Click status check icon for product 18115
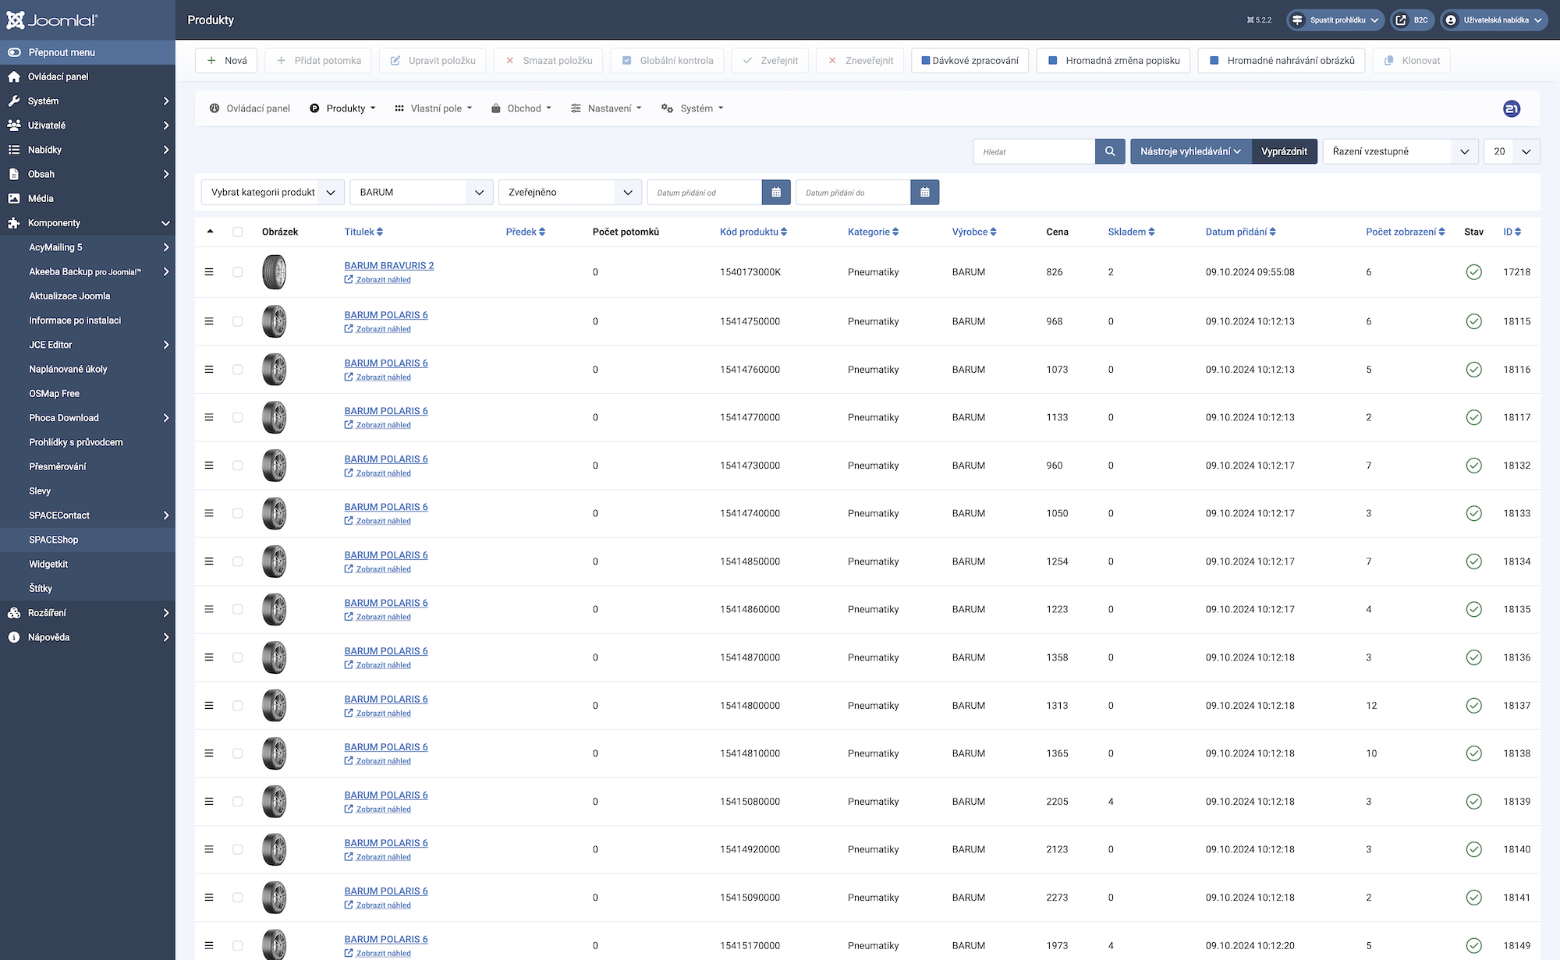 pyautogui.click(x=1473, y=321)
